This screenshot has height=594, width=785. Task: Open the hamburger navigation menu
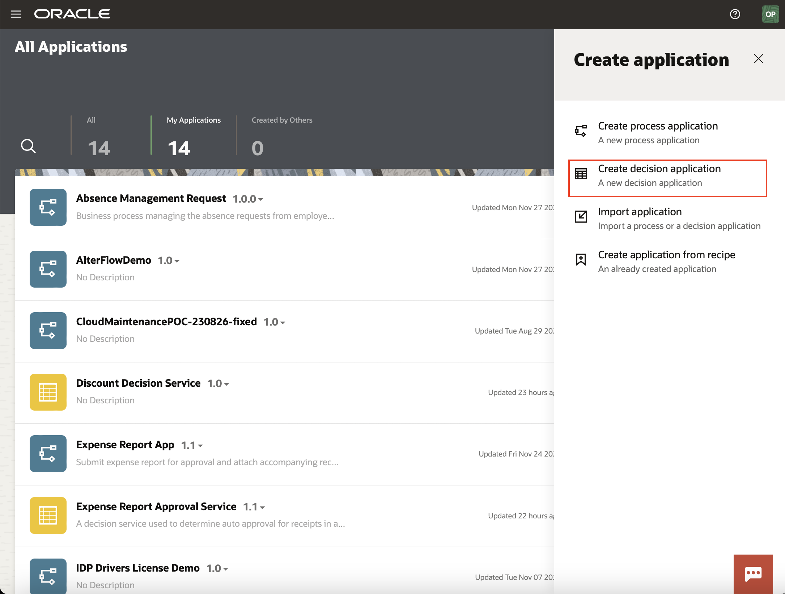[x=16, y=14]
